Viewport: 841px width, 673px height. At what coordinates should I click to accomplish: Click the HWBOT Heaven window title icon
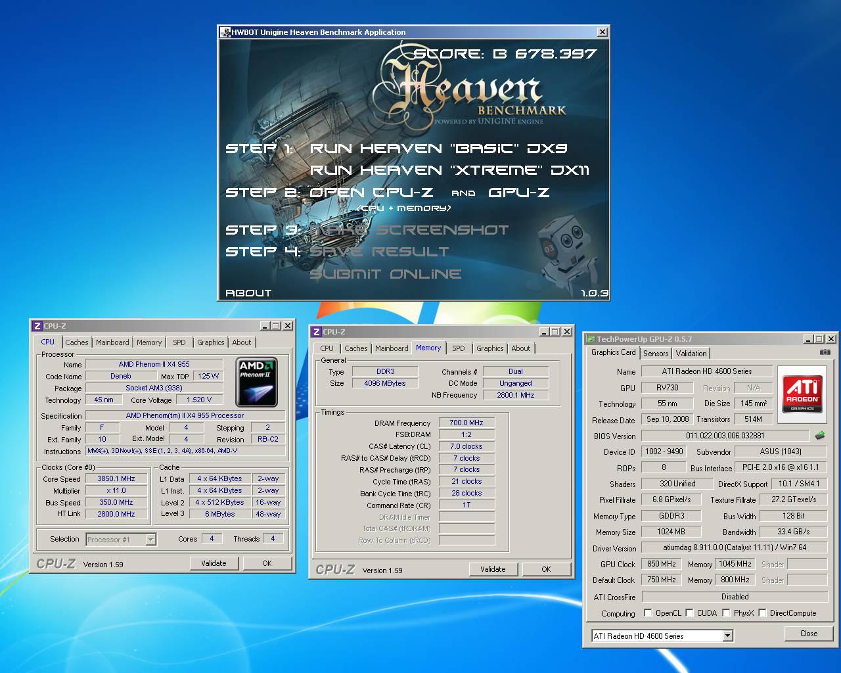pos(225,32)
